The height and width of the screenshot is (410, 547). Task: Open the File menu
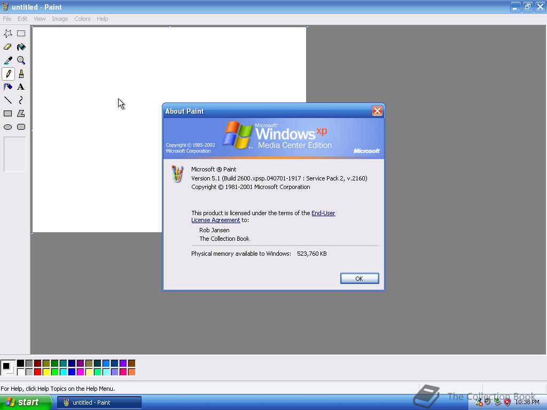7,19
